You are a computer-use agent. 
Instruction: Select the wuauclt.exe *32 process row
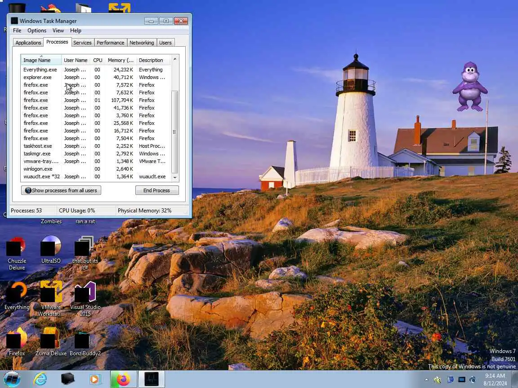pyautogui.click(x=96, y=176)
